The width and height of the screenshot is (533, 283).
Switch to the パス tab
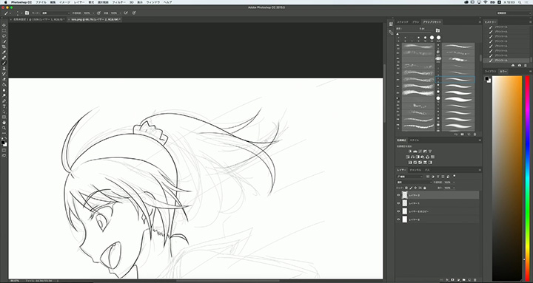[x=427, y=170]
